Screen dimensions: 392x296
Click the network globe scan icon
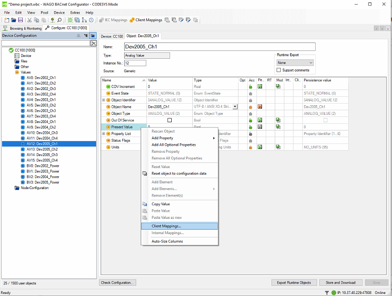click(52, 20)
